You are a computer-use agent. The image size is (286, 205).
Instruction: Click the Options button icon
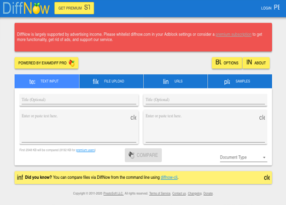click(x=219, y=62)
